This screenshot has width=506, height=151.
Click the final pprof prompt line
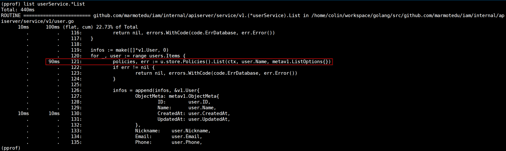(x=11, y=148)
